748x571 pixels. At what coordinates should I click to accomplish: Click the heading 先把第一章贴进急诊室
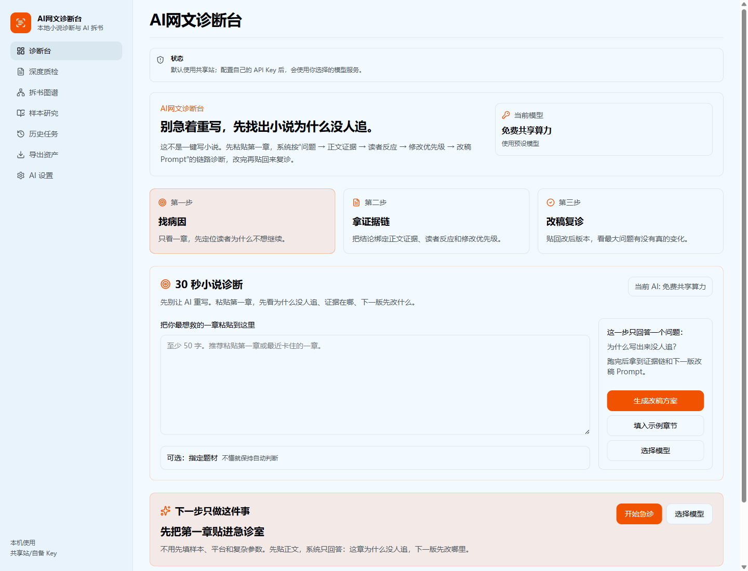pos(212,532)
